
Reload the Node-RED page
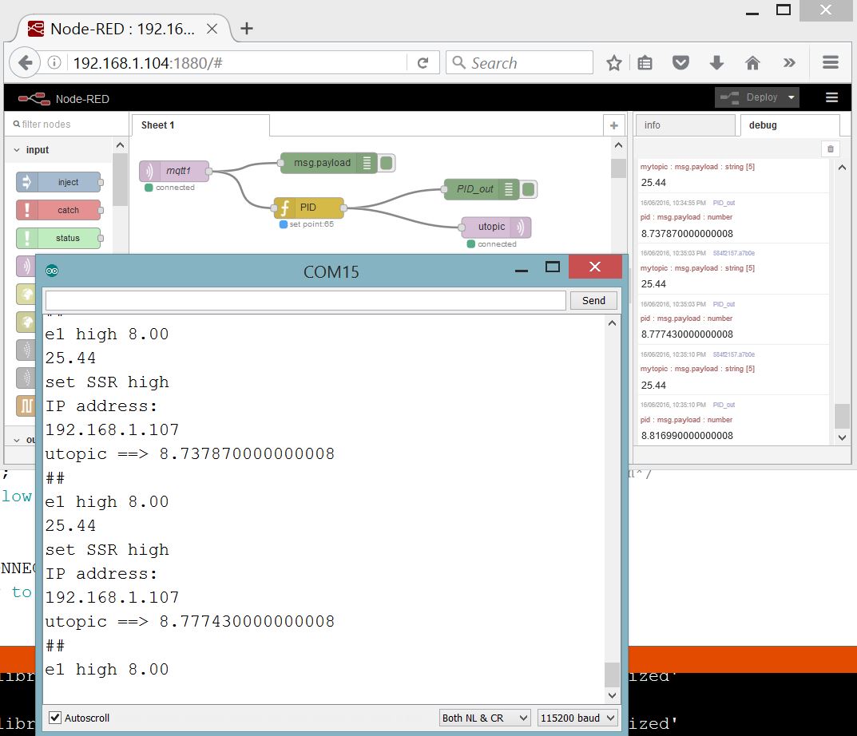coord(423,63)
